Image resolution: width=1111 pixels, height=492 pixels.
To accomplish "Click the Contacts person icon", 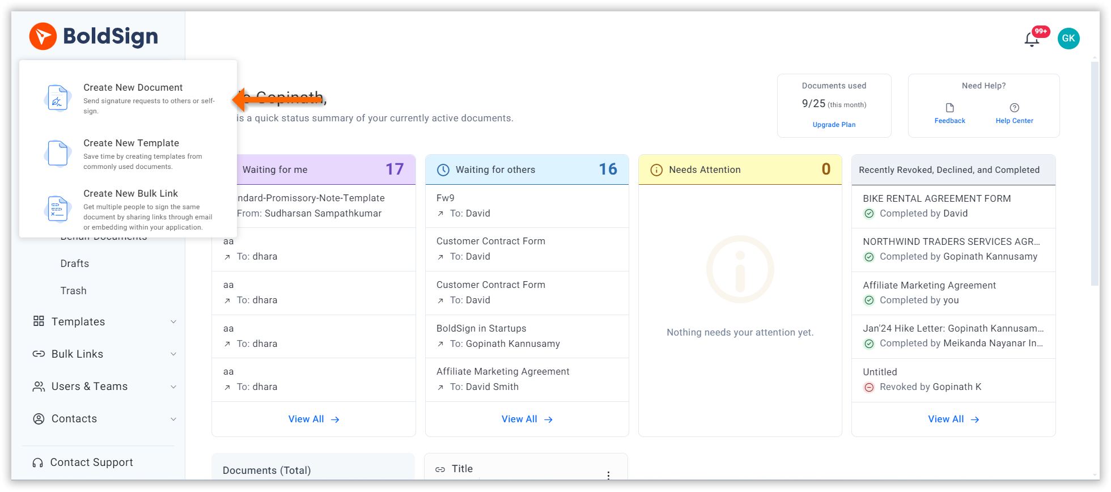I will 39,419.
